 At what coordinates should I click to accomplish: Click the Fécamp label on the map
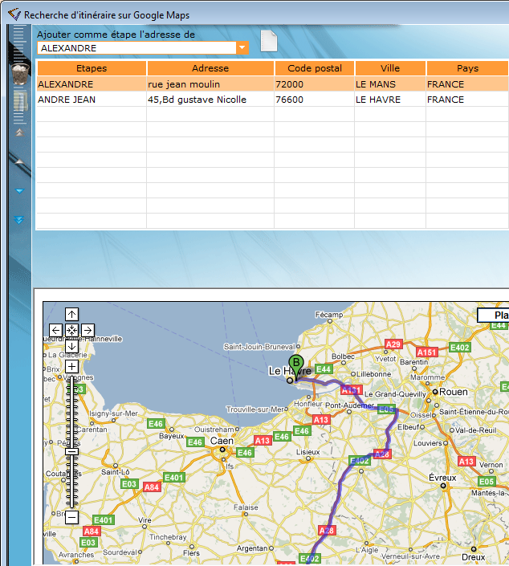pos(329,315)
